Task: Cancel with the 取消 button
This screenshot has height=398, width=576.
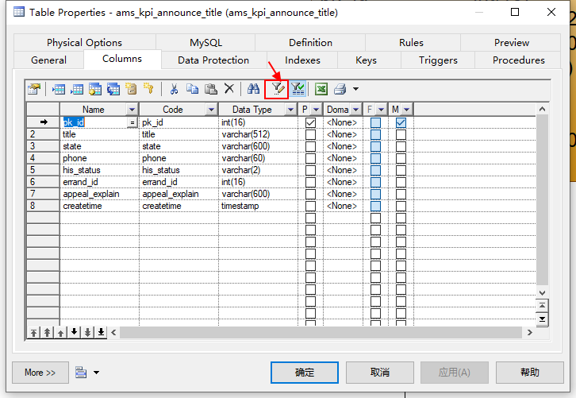Action: 380,373
